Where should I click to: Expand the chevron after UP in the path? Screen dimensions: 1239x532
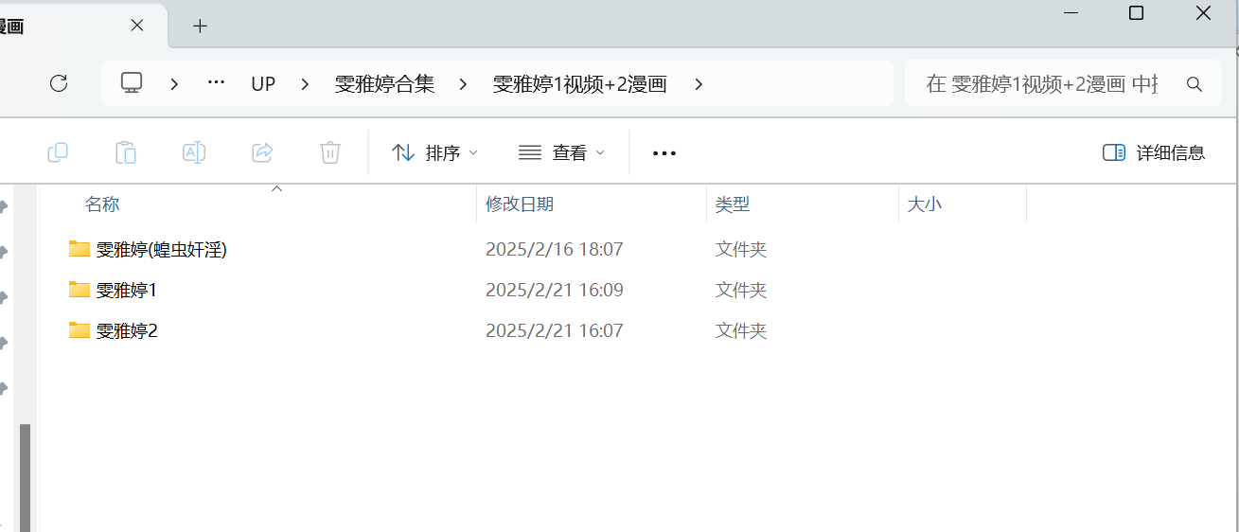click(x=305, y=84)
